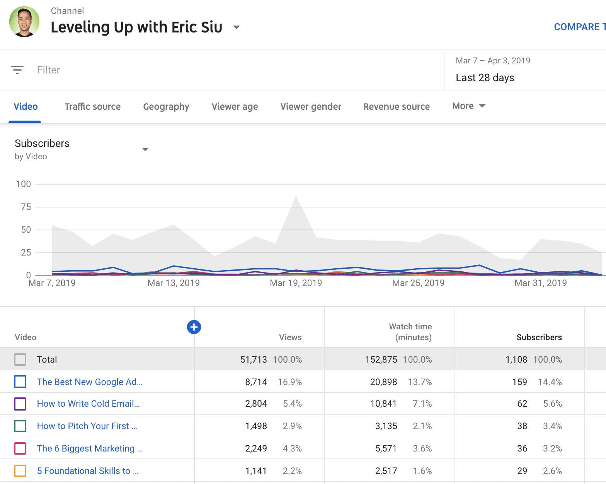Click the total views value 51,713

point(254,360)
